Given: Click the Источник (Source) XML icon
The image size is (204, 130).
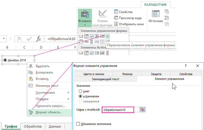Looking at the screenshot, I should point(156,16).
